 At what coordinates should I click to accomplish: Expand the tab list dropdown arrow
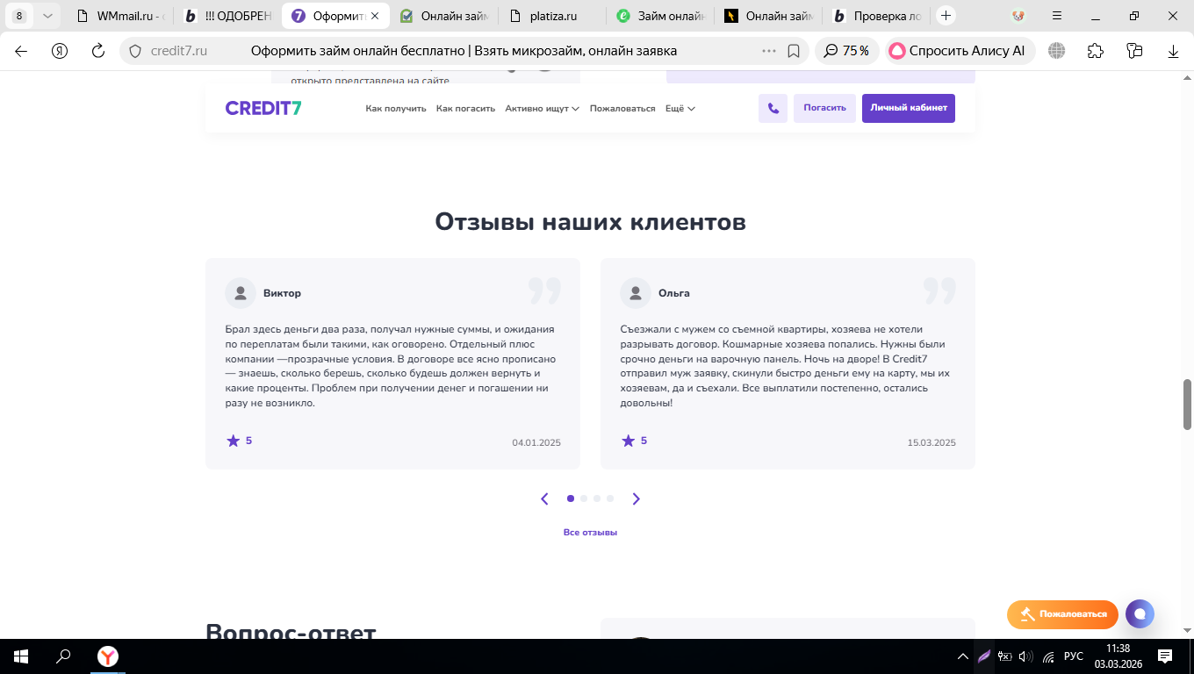pos(47,16)
